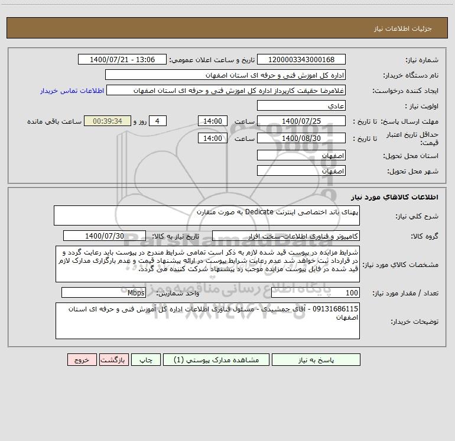Click the چاپ print button
The width and height of the screenshot is (455, 441).
(x=146, y=360)
